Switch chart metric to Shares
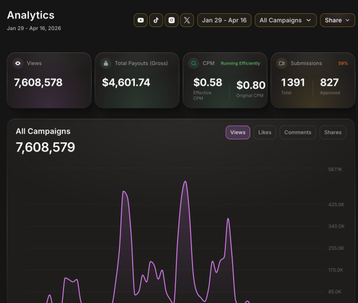The width and height of the screenshot is (358, 303). 333,132
